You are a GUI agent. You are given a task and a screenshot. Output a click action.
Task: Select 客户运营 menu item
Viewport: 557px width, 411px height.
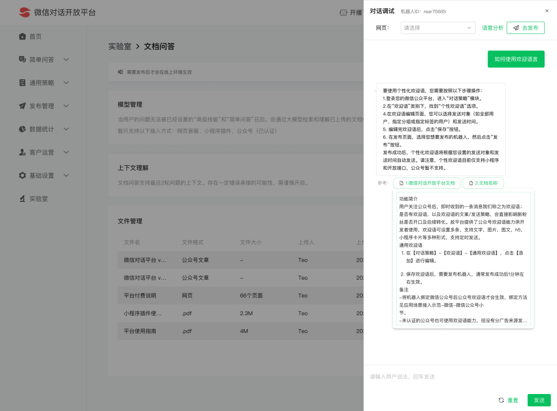point(42,152)
